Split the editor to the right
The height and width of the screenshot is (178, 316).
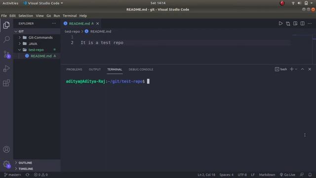coord(303,23)
